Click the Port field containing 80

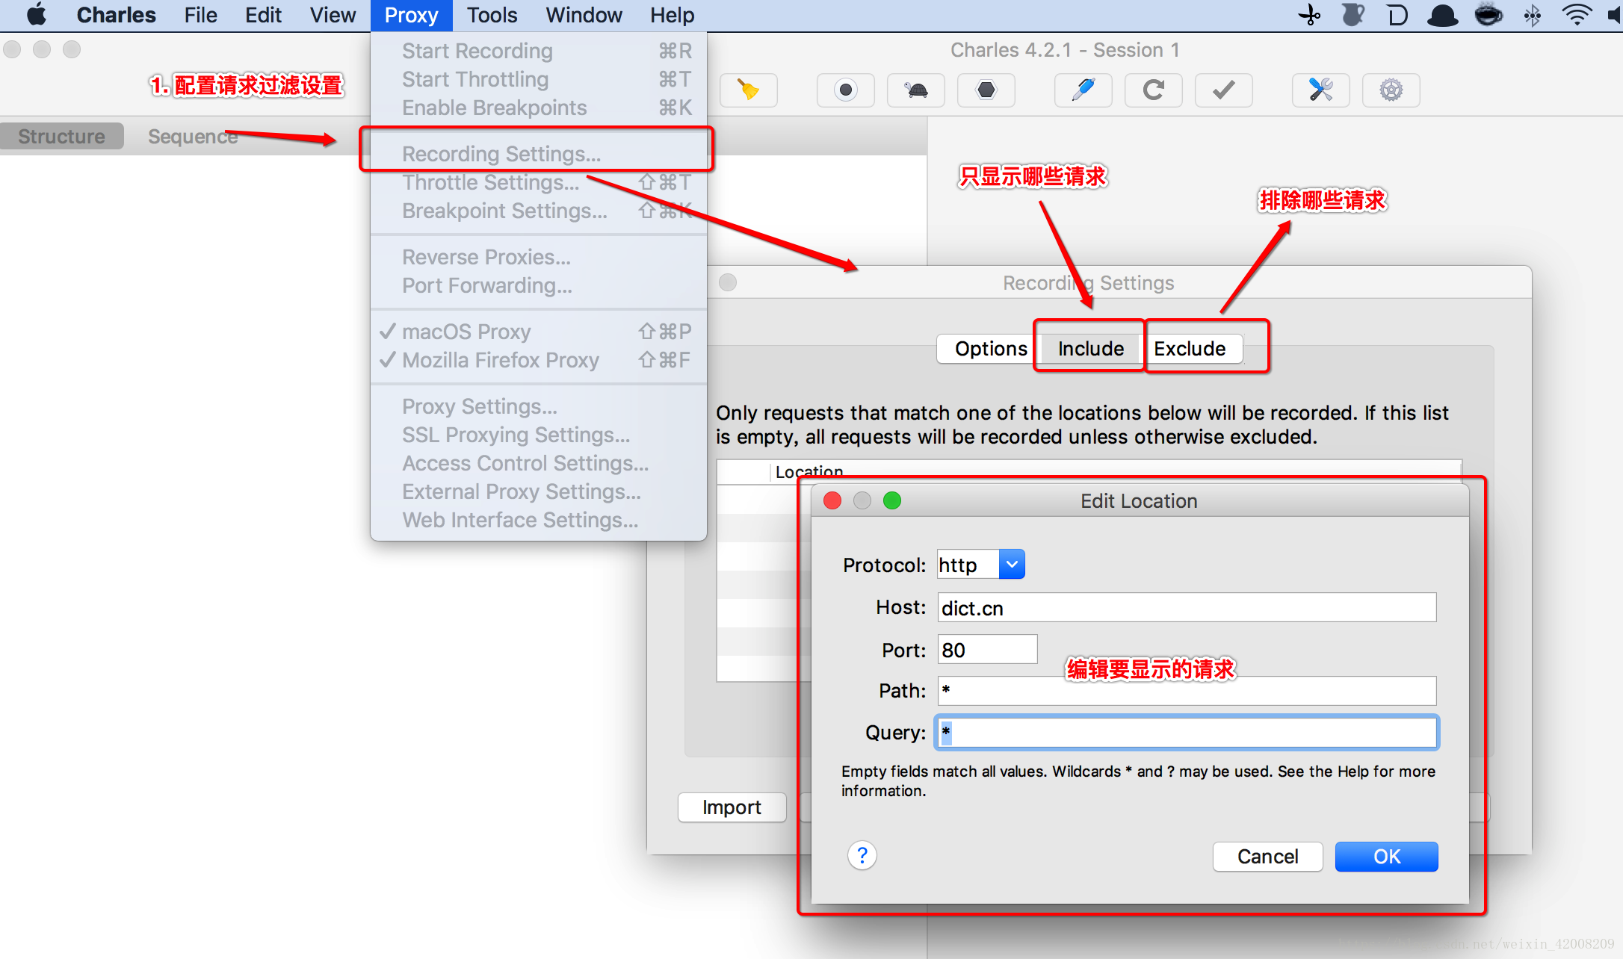click(x=987, y=649)
